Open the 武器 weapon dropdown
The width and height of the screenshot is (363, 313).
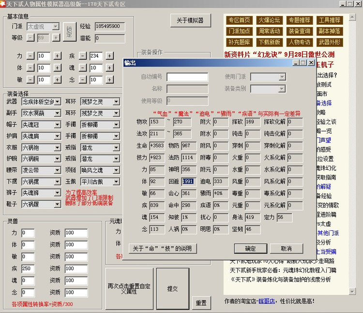tap(58, 102)
